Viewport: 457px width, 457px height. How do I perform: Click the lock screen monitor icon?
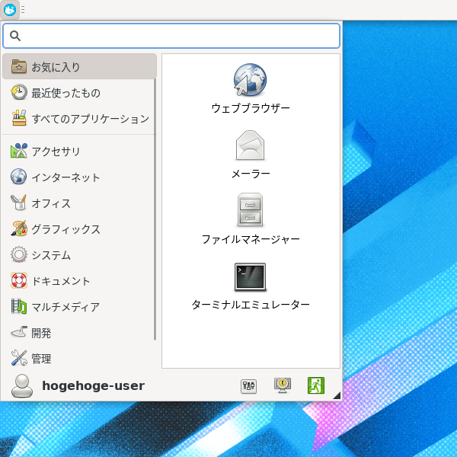283,385
